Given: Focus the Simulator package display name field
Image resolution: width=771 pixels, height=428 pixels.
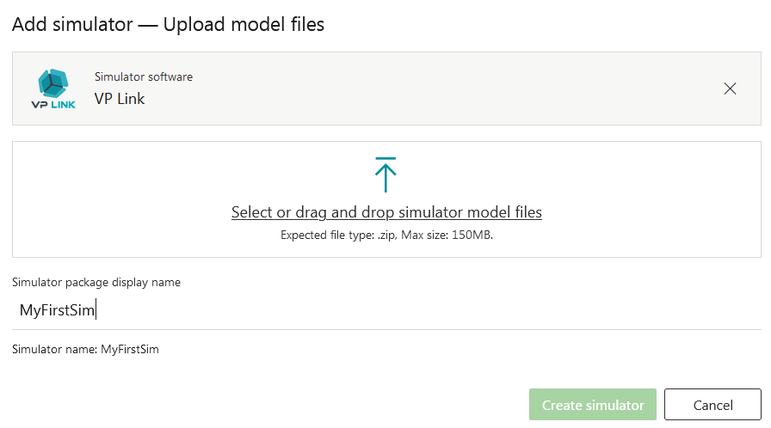Looking at the screenshot, I should click(386, 310).
